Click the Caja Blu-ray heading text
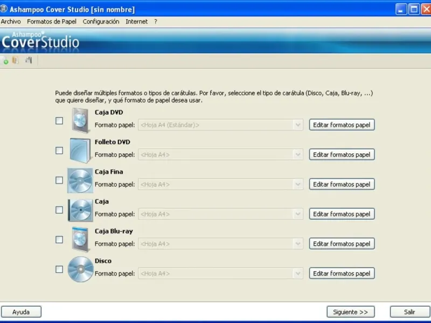The height and width of the screenshot is (323, 431). point(114,231)
